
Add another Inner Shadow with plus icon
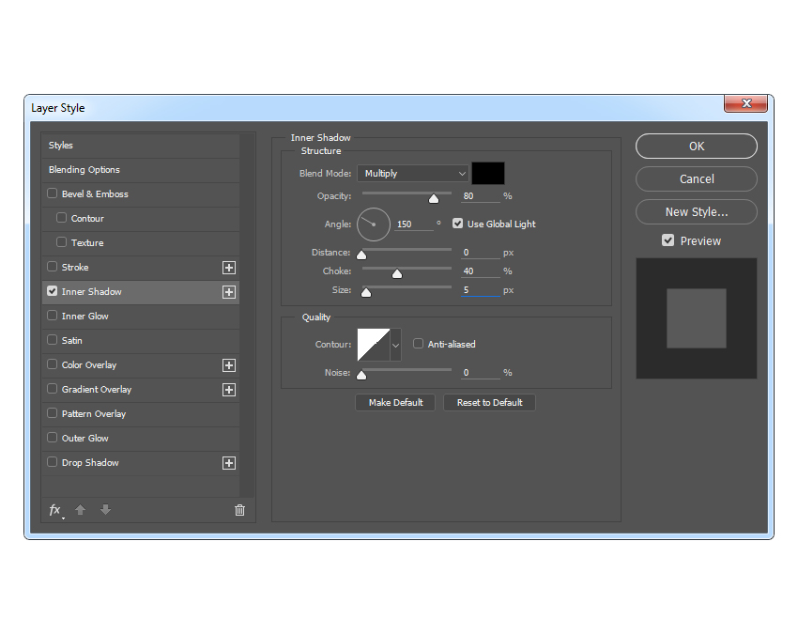[x=228, y=292]
